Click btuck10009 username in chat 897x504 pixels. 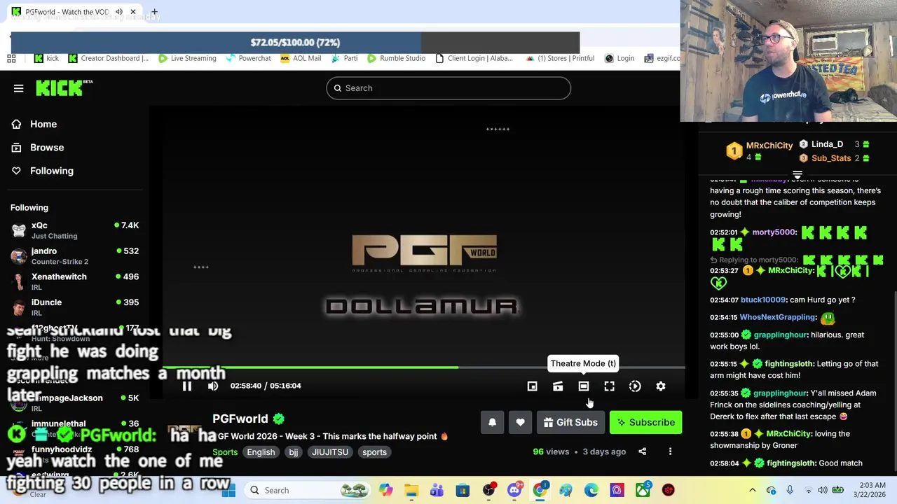[x=763, y=300]
